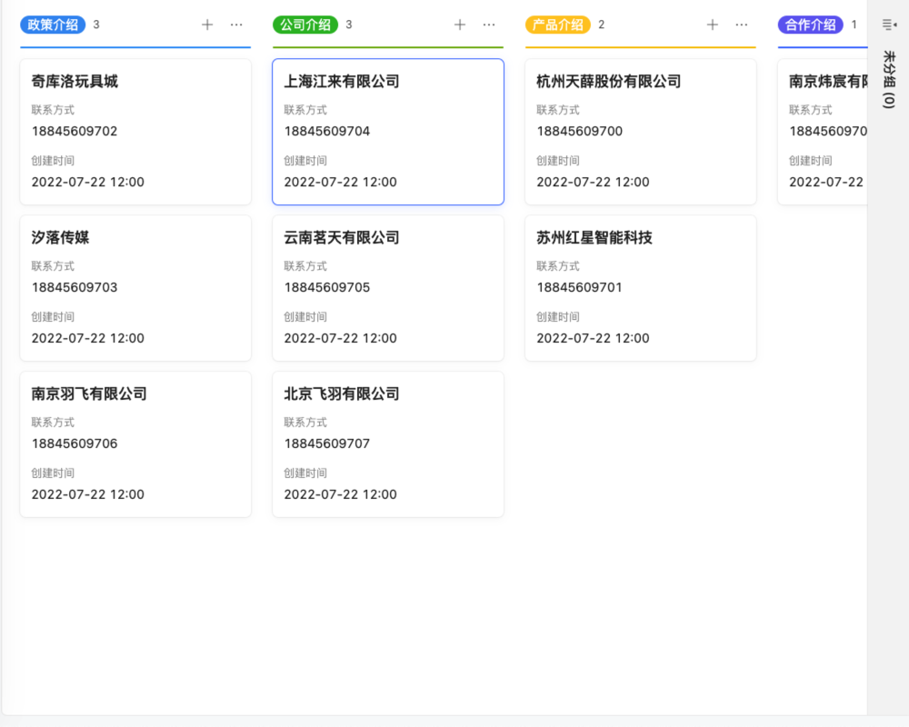Select the 合作介绍 group label
909x727 pixels.
tap(809, 25)
